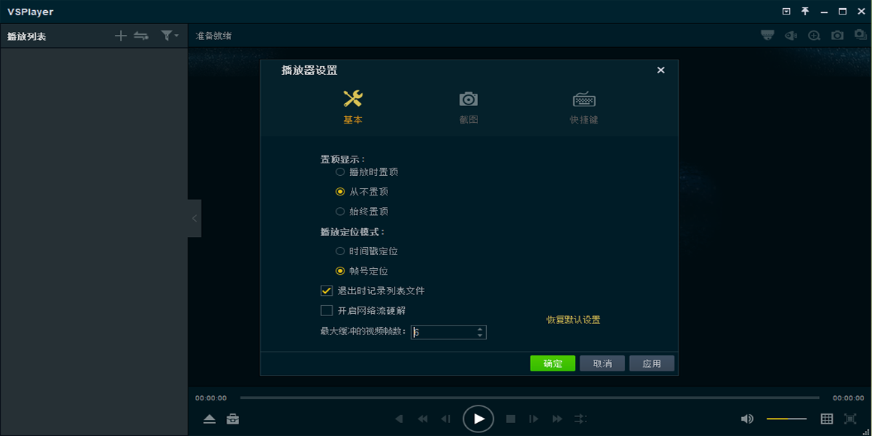Image resolution: width=872 pixels, height=436 pixels.
Task: Click the snapshot camera icon in top toolbar
Action: point(837,36)
